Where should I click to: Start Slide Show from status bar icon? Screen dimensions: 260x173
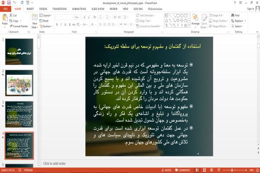(219, 170)
